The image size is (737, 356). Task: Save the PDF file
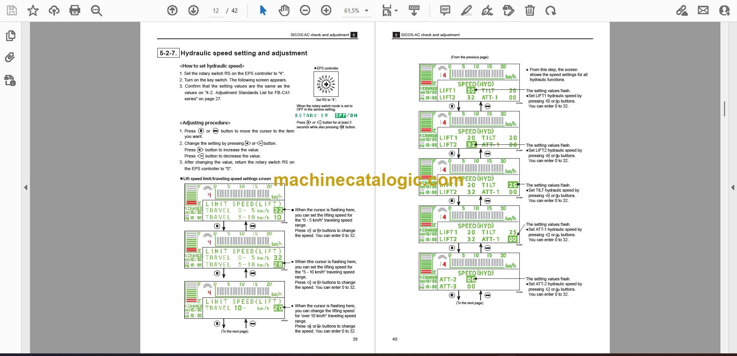click(x=12, y=10)
